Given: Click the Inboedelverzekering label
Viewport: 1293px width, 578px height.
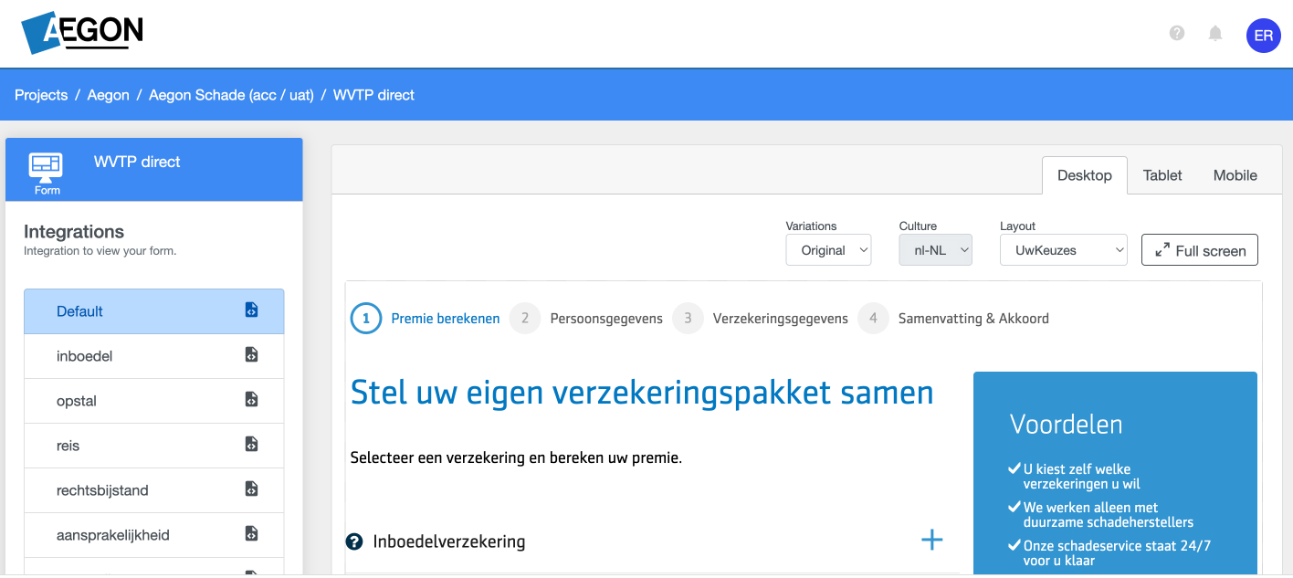Looking at the screenshot, I should tap(449, 541).
